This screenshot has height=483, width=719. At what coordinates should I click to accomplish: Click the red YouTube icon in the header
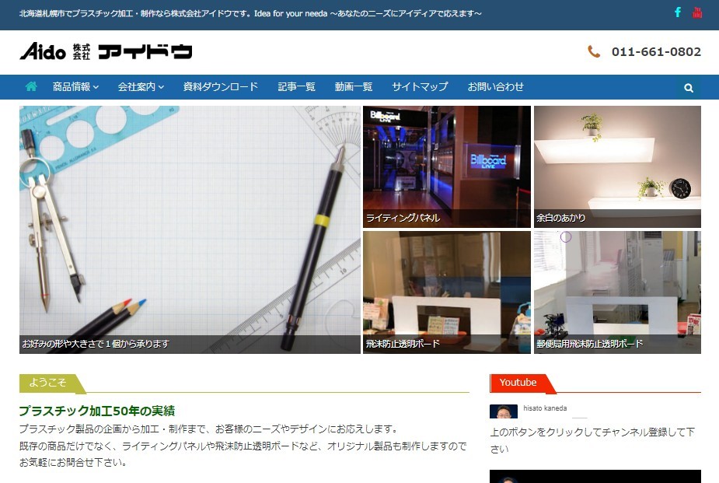pos(696,12)
